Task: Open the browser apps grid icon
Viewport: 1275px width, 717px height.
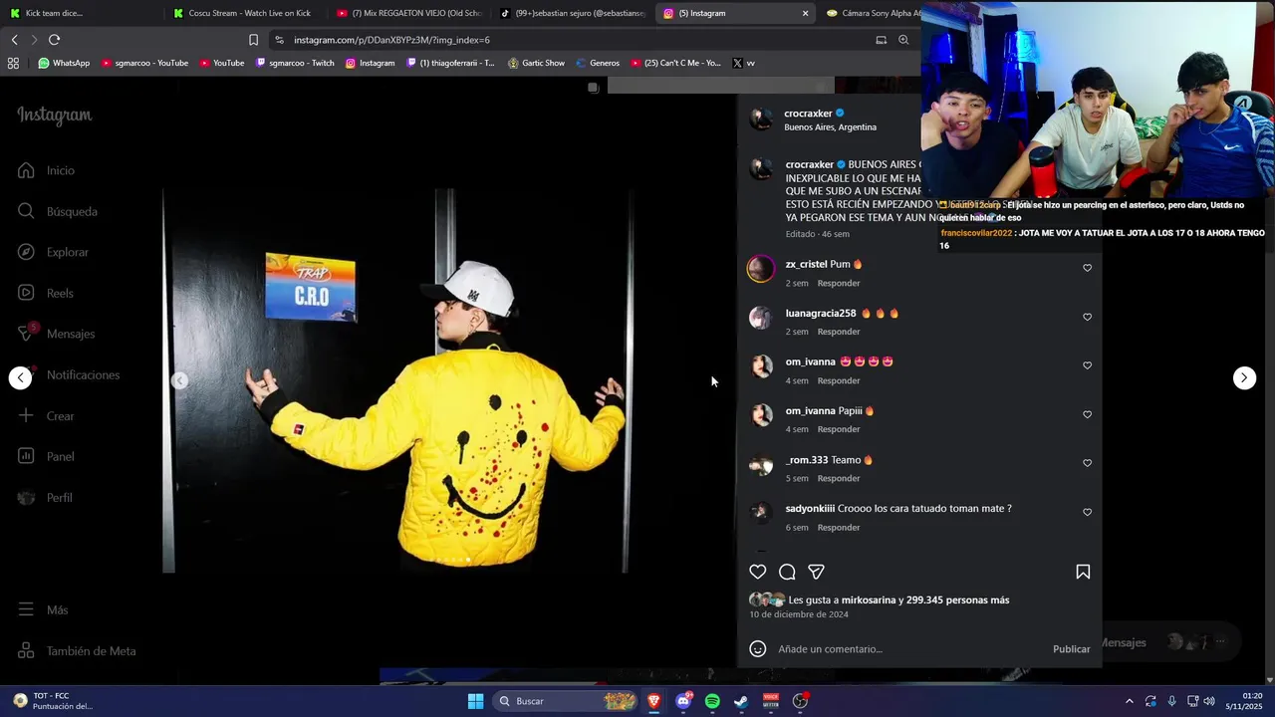Action: [x=13, y=63]
